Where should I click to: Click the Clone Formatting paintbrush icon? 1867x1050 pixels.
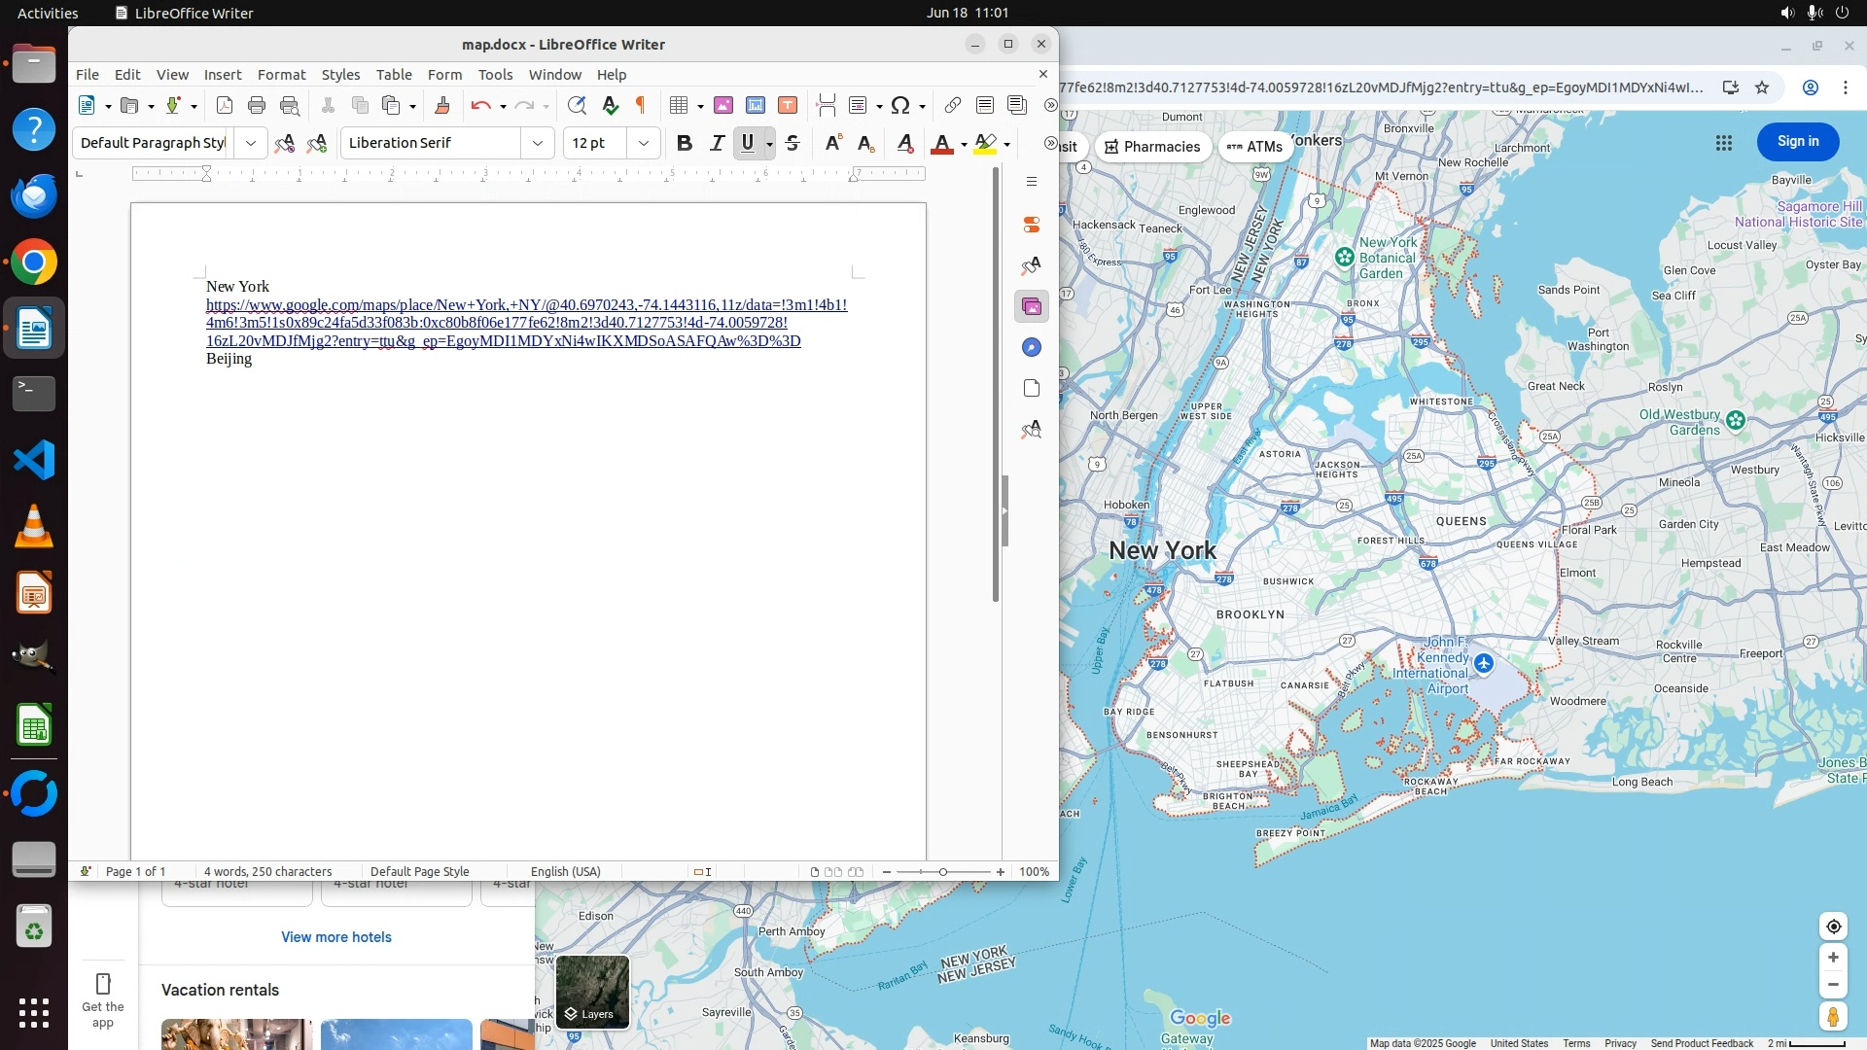pyautogui.click(x=442, y=106)
